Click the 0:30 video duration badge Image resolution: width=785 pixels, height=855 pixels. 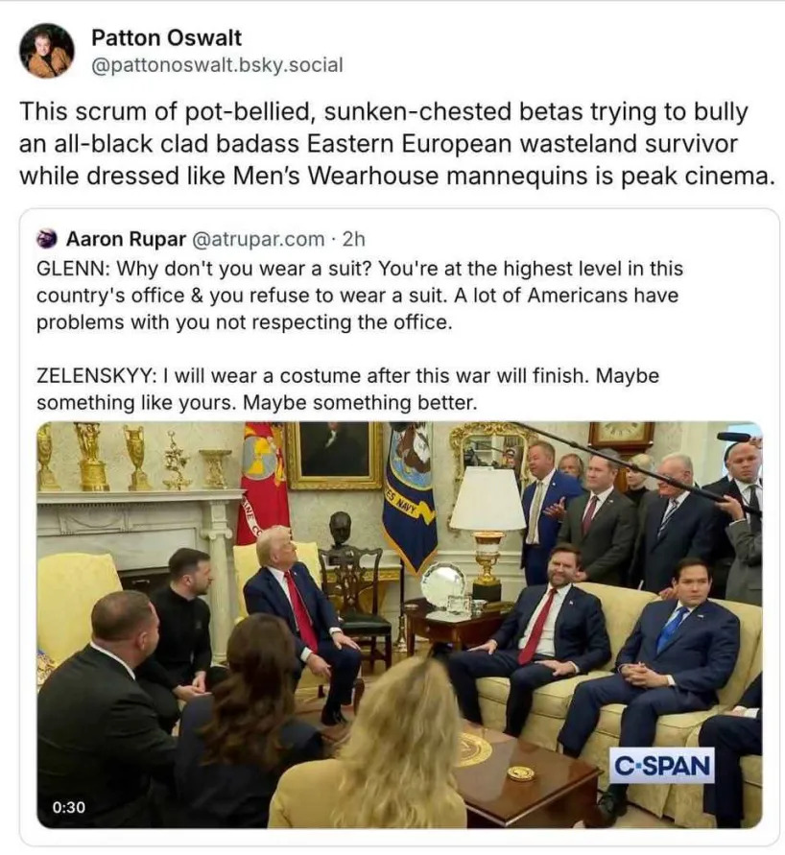[69, 807]
